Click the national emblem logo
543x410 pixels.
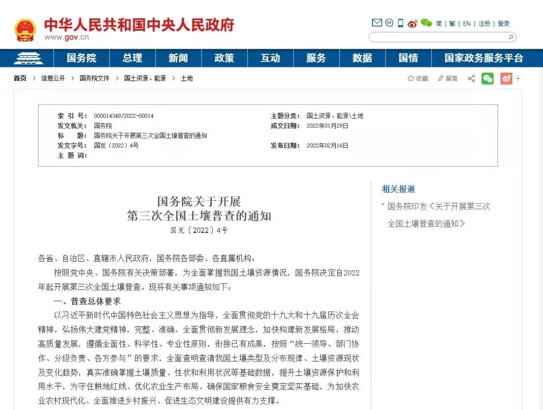pos(25,30)
